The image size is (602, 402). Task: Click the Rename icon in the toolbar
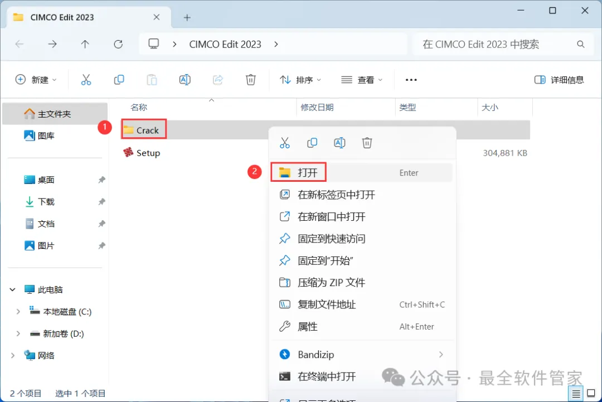[185, 80]
